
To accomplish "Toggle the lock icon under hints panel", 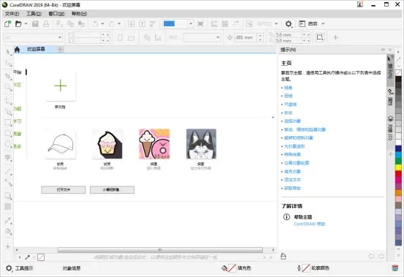I will 283,256.
